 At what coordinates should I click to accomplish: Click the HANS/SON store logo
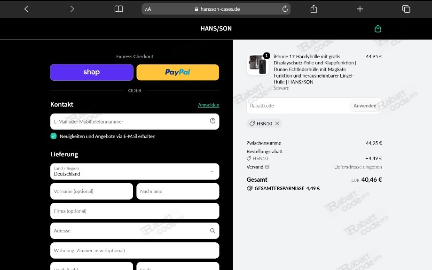tap(216, 29)
